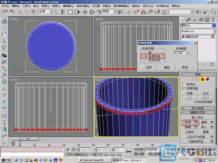218x163 pixels.
Task: Activate Select and Scale tool
Action: pyautogui.click(x=99, y=12)
